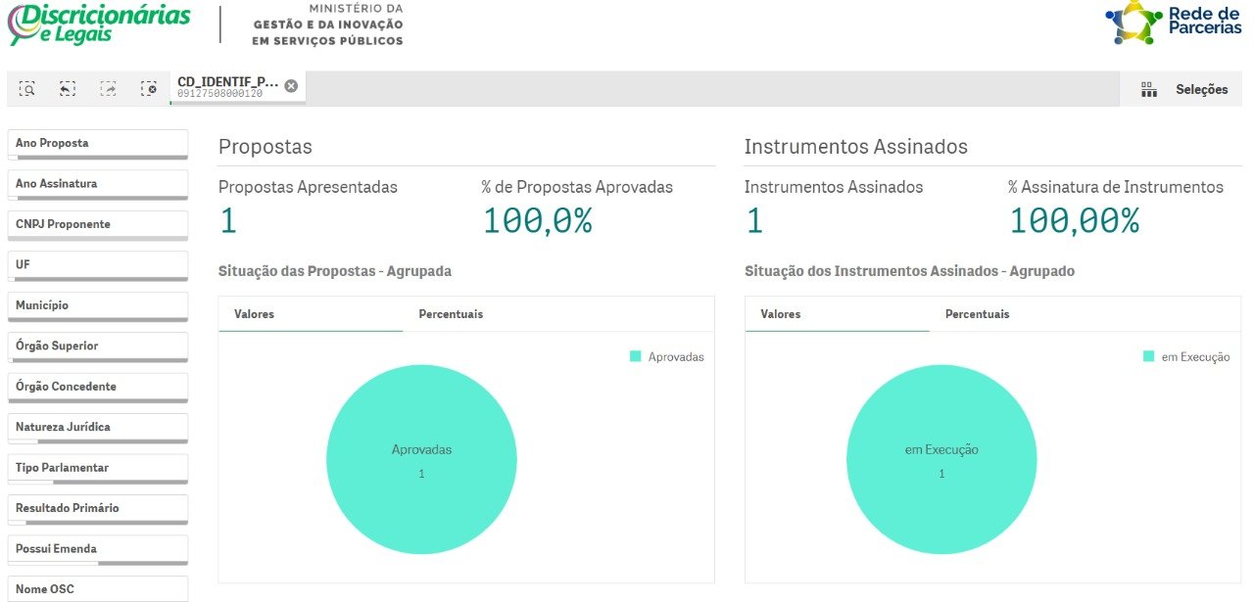
Task: Step back one selection
Action: click(x=68, y=89)
